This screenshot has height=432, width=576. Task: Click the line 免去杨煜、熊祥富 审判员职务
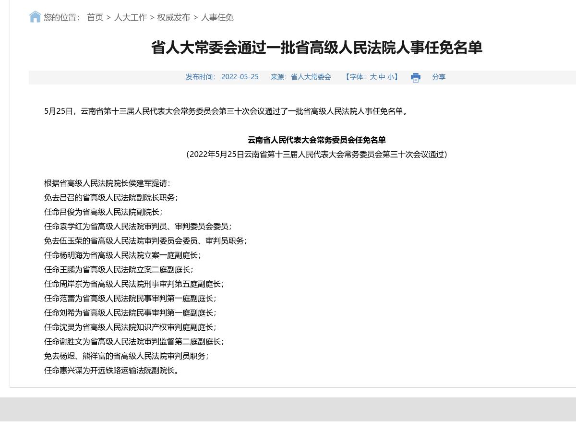click(127, 356)
